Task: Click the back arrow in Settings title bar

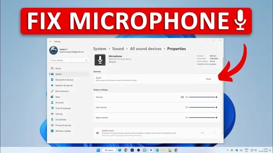Action: tap(50, 41)
